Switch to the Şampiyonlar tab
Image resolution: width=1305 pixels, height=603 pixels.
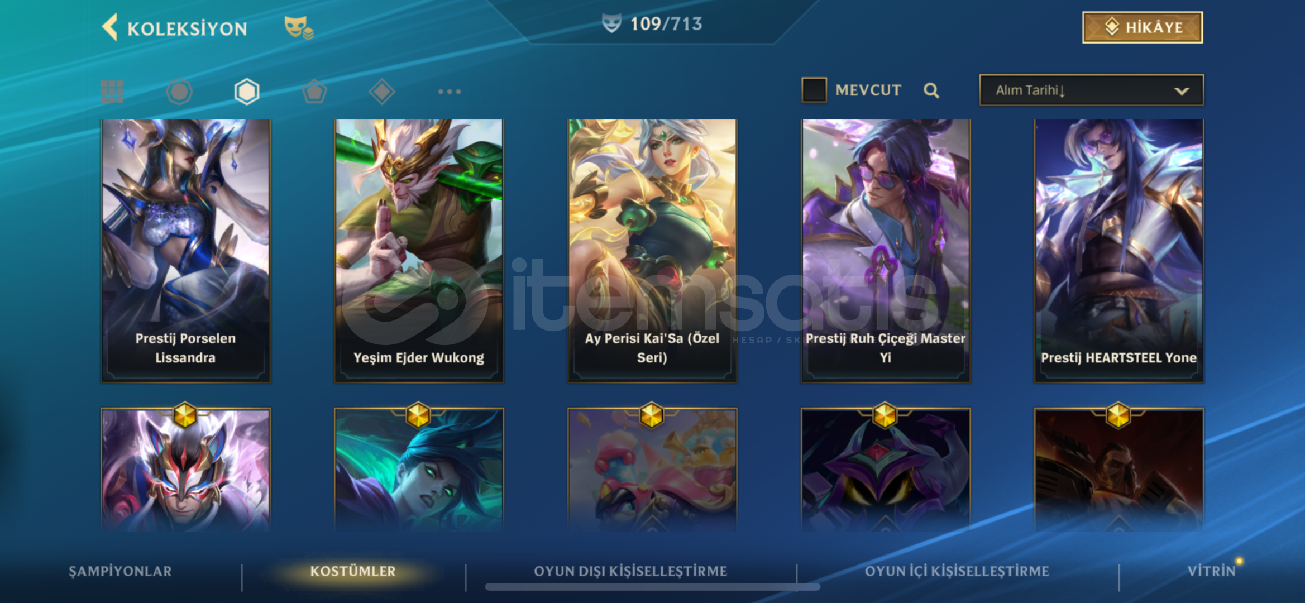120,571
